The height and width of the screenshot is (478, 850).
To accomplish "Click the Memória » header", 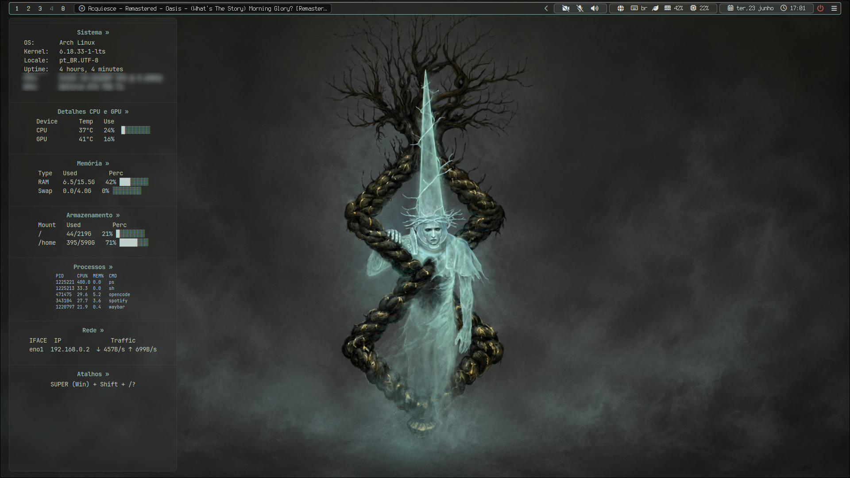I will (x=93, y=163).
